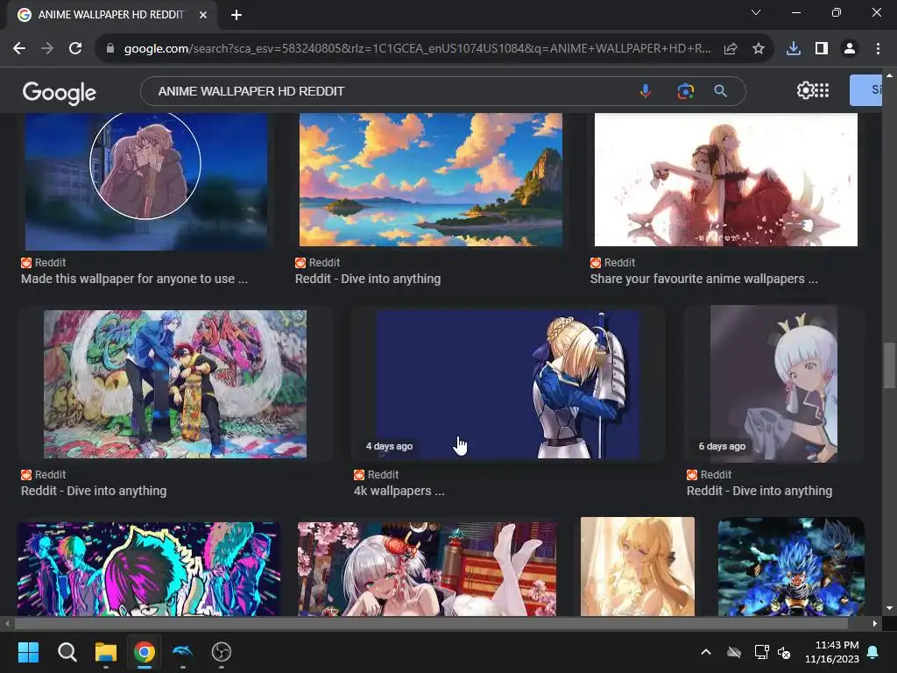Click scroll-left arrow of horizontal scrollbar

(7, 623)
